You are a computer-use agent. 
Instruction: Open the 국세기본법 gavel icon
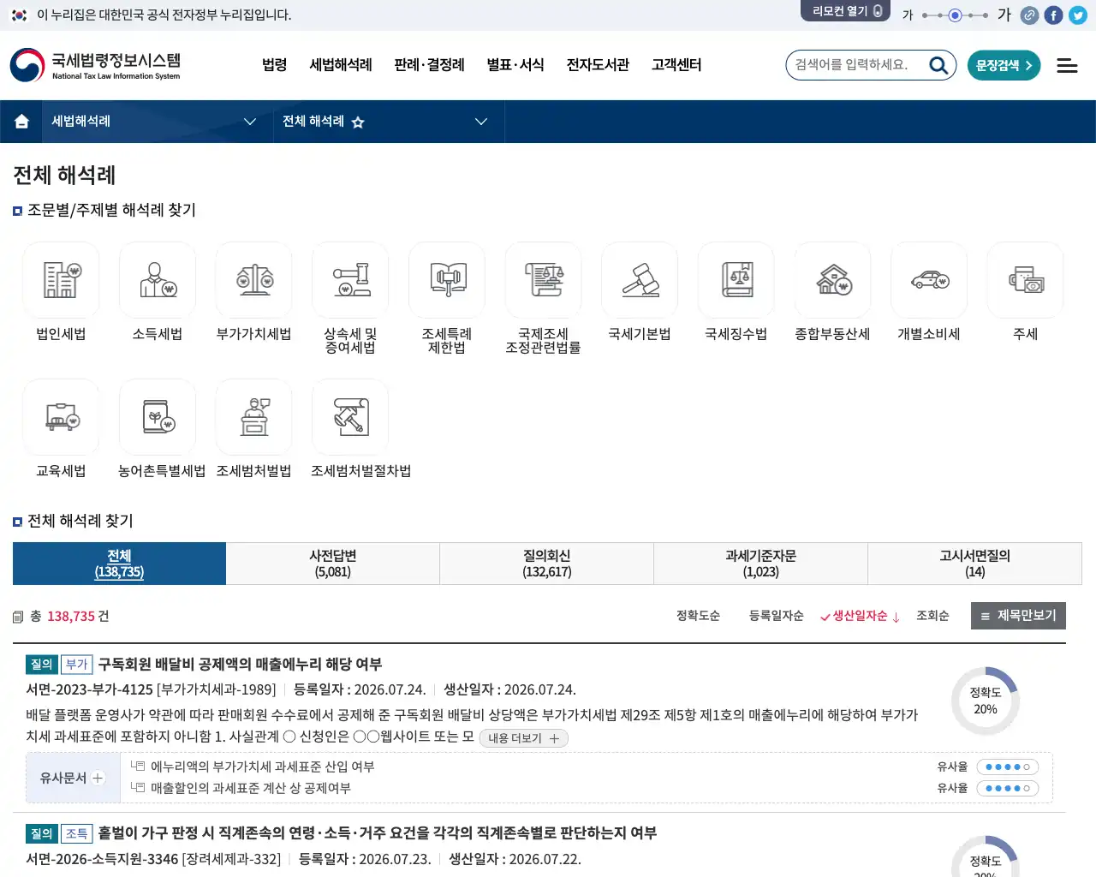pos(640,280)
